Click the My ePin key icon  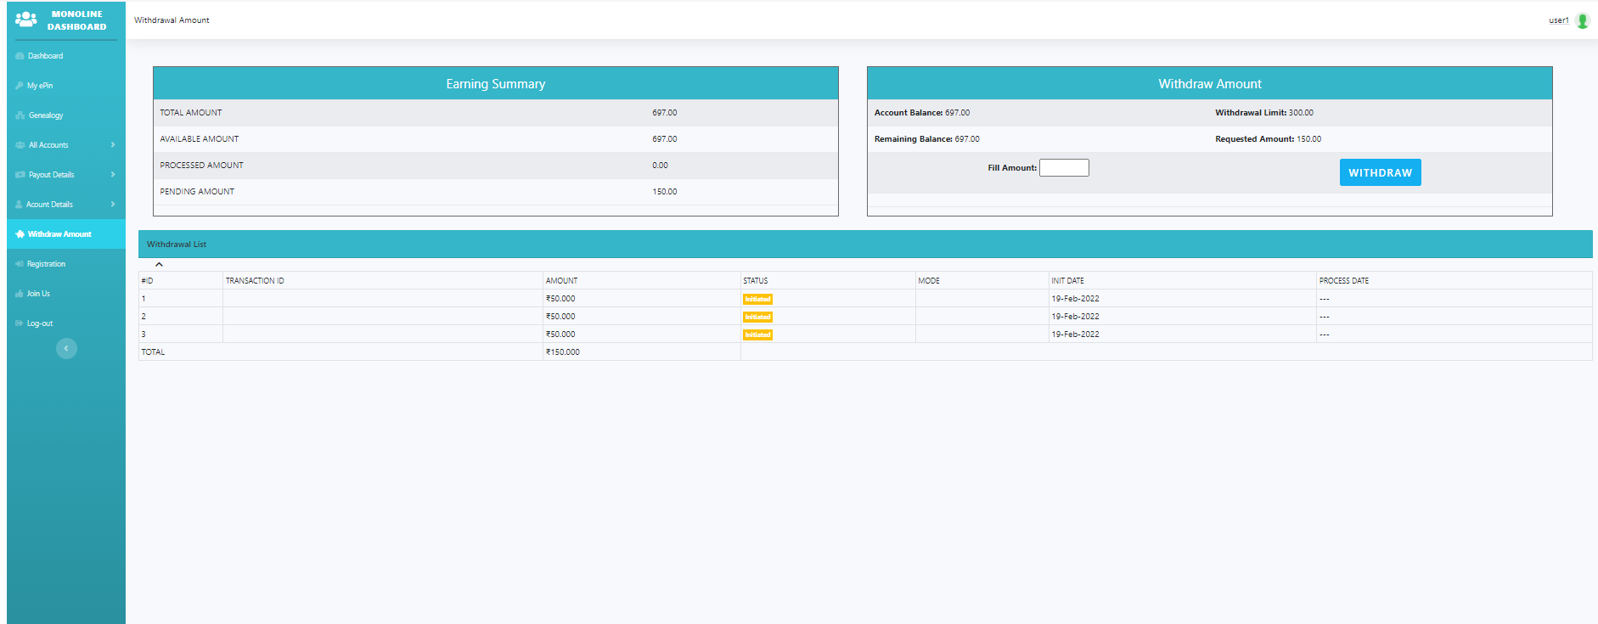(x=20, y=86)
